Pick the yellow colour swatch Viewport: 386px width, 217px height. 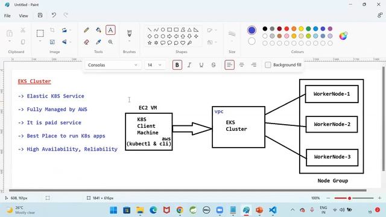coord(301,29)
